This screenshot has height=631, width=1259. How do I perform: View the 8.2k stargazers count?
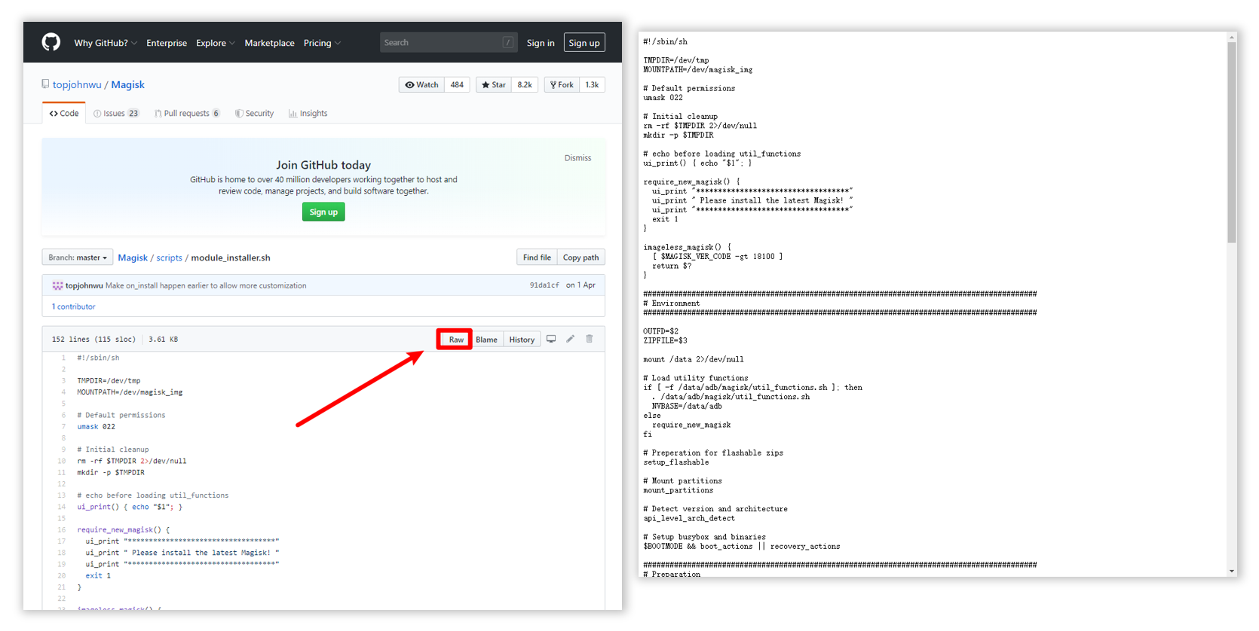pos(525,85)
